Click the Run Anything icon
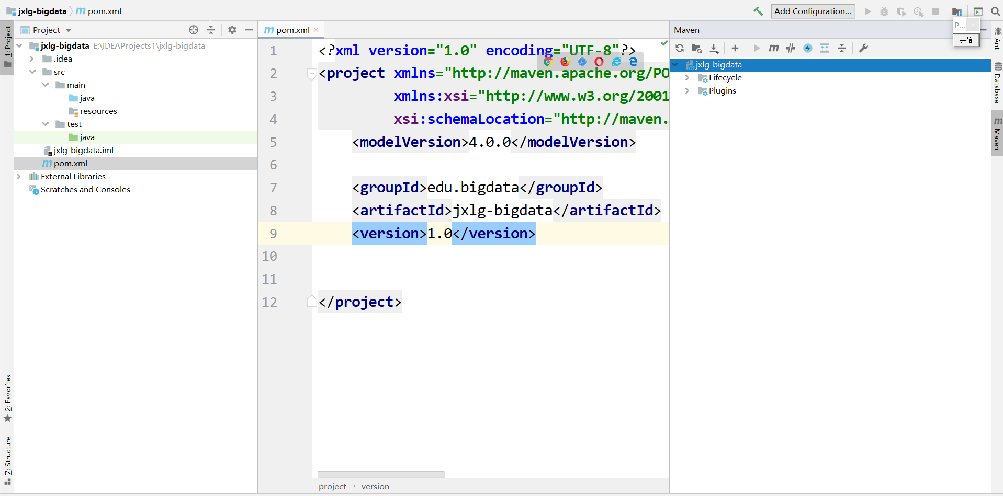The width and height of the screenshot is (1003, 496). (978, 11)
